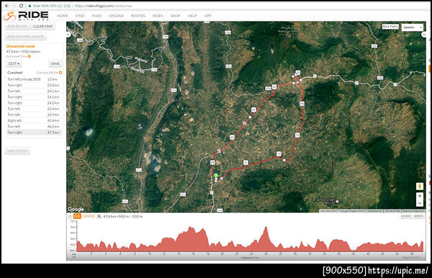432x278 pixels.
Task: Open the HELP menu item
Action: tap(192, 16)
